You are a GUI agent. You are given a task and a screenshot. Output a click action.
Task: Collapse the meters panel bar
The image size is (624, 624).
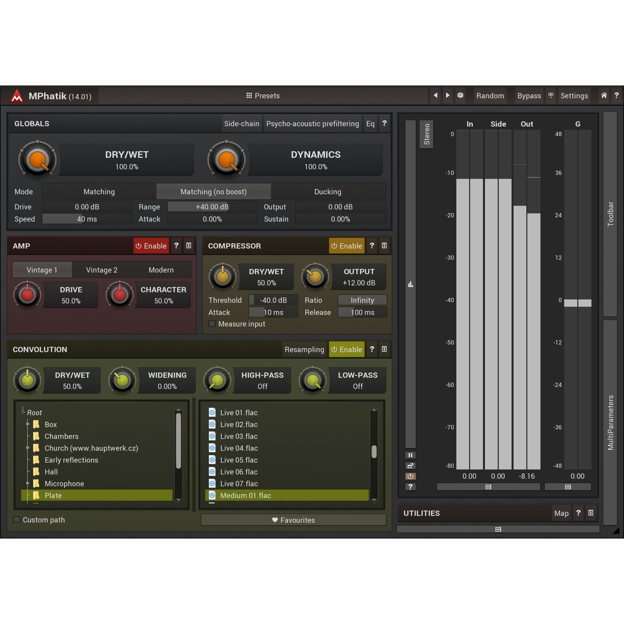click(x=488, y=487)
